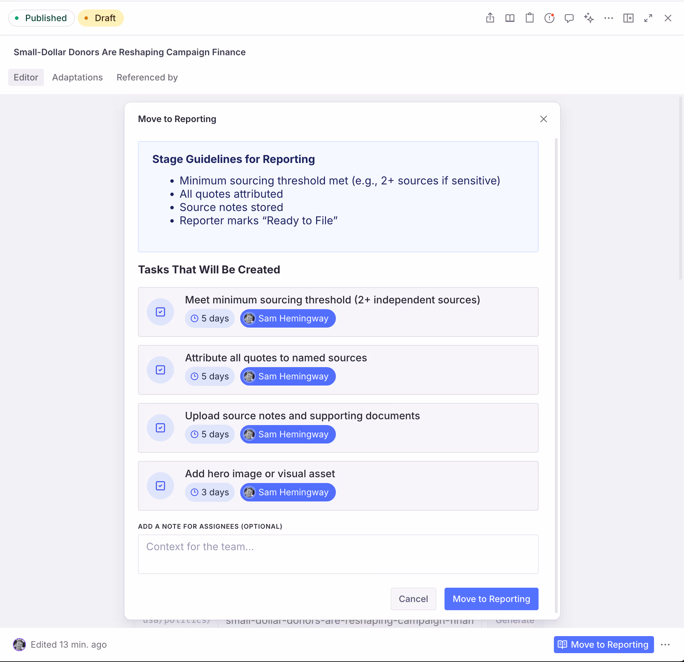The image size is (684, 662).
Task: Click the note for assignees text field
Action: click(338, 554)
